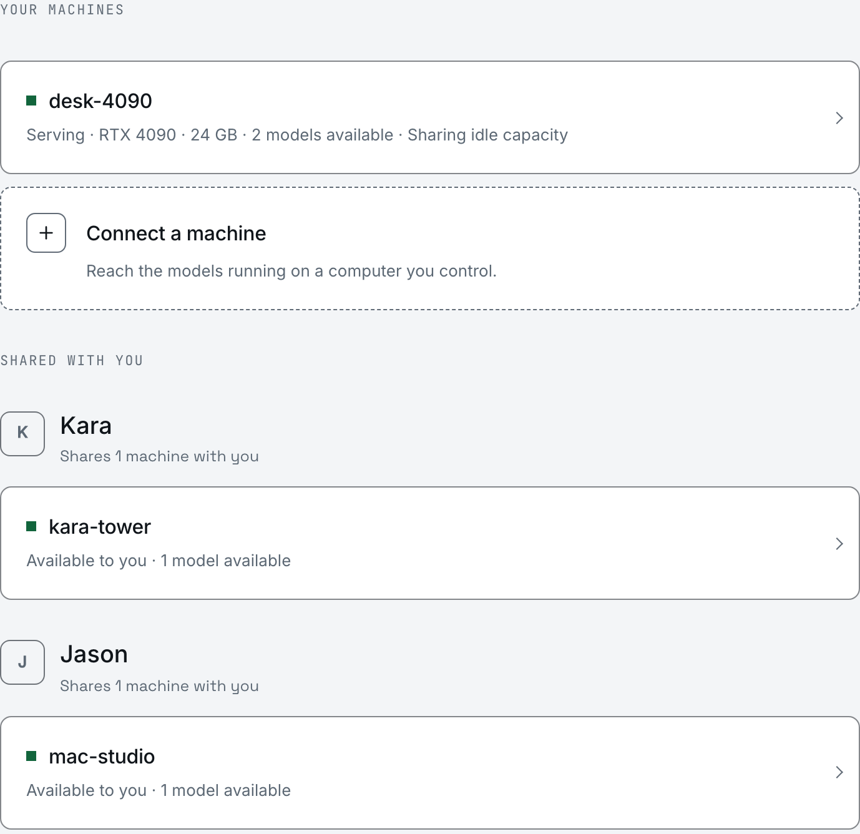Image resolution: width=860 pixels, height=834 pixels.
Task: Click kara-tower's 1 model available text
Action: coord(226,561)
